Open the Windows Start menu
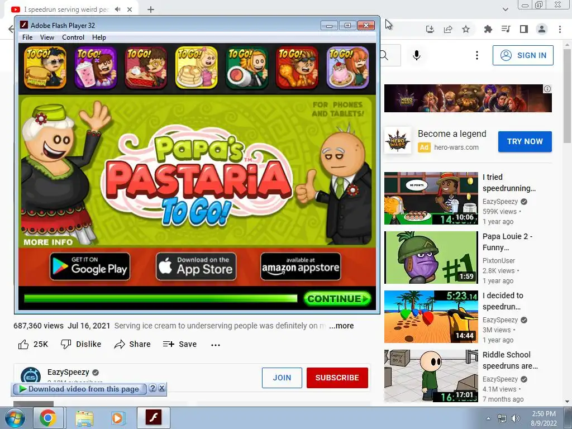This screenshot has height=429, width=572. point(15,418)
